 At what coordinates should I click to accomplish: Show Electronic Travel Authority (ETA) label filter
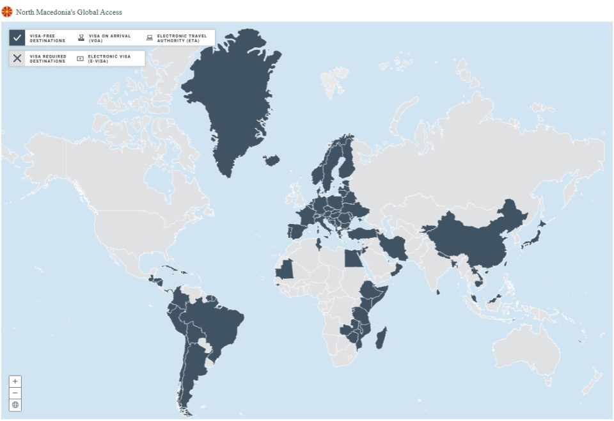pyautogui.click(x=182, y=38)
